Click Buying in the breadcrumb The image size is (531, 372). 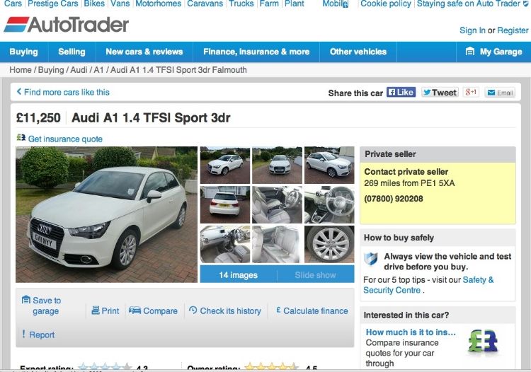coord(51,70)
